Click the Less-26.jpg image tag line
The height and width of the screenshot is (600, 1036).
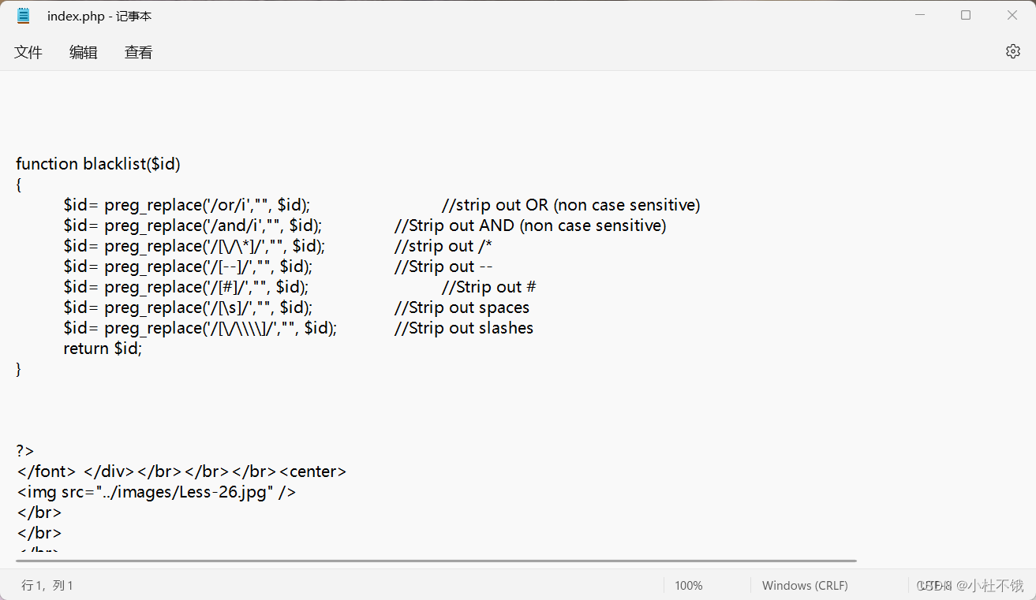tap(155, 491)
